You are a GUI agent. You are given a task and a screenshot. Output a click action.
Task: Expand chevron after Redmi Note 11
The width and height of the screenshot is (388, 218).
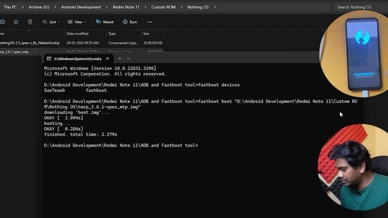(x=145, y=7)
